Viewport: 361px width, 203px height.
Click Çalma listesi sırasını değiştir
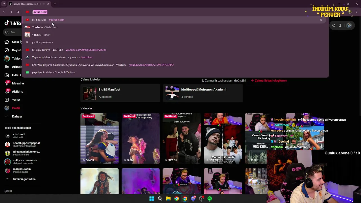(x=224, y=81)
